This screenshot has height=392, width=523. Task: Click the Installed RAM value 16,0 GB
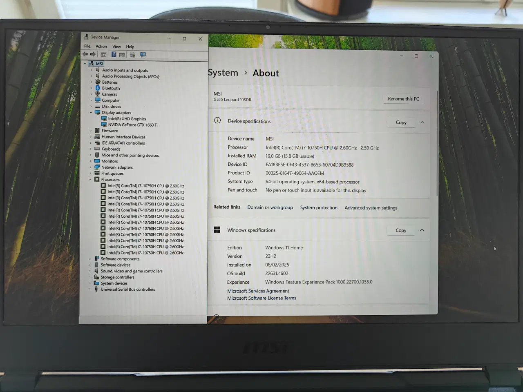[290, 156]
